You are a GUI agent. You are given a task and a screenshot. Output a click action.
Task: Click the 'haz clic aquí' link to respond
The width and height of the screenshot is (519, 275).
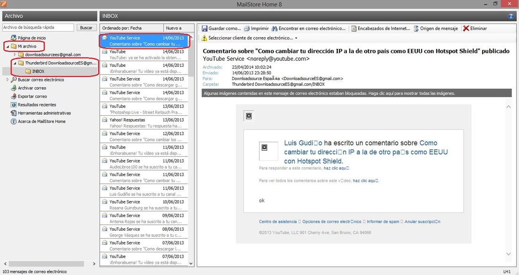(336, 168)
